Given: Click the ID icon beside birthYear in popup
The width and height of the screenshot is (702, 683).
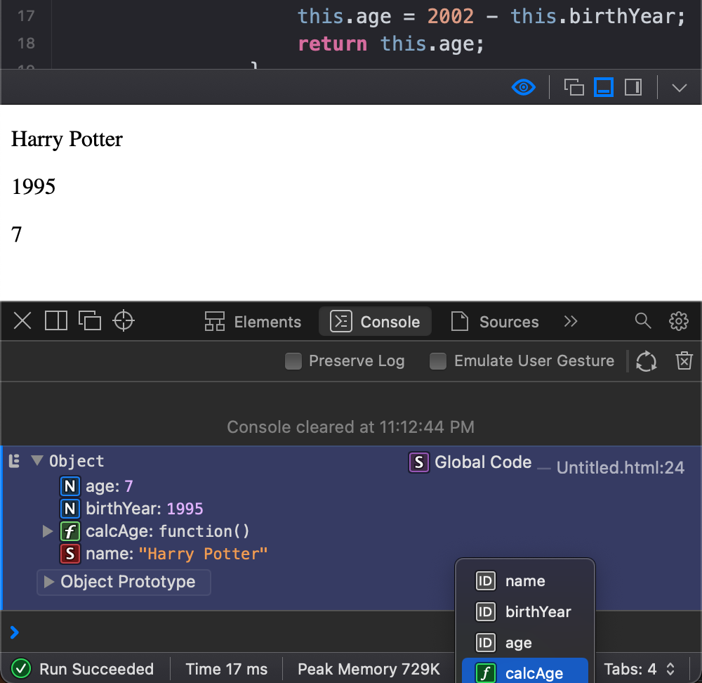Looking at the screenshot, I should pos(485,612).
